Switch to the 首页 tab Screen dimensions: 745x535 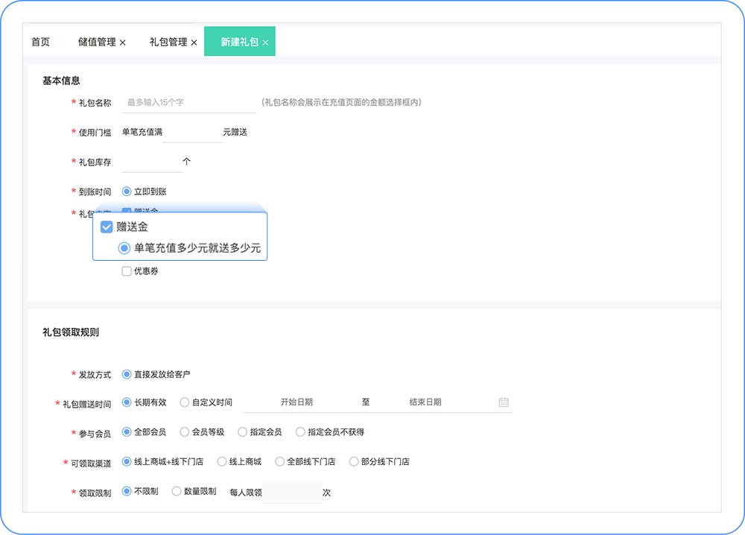[x=40, y=42]
